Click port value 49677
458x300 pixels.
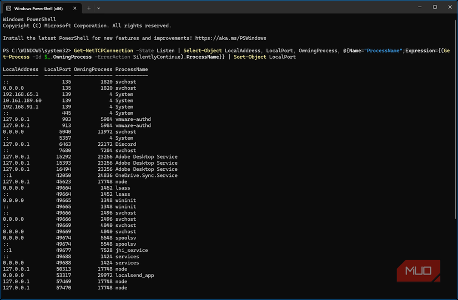(x=64, y=251)
